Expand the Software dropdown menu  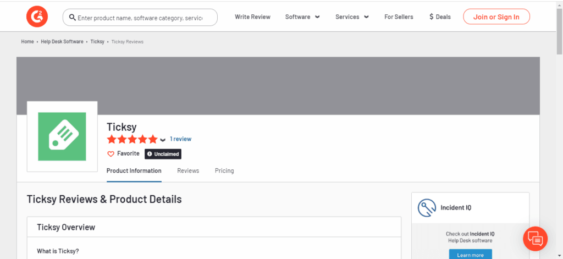tap(302, 17)
